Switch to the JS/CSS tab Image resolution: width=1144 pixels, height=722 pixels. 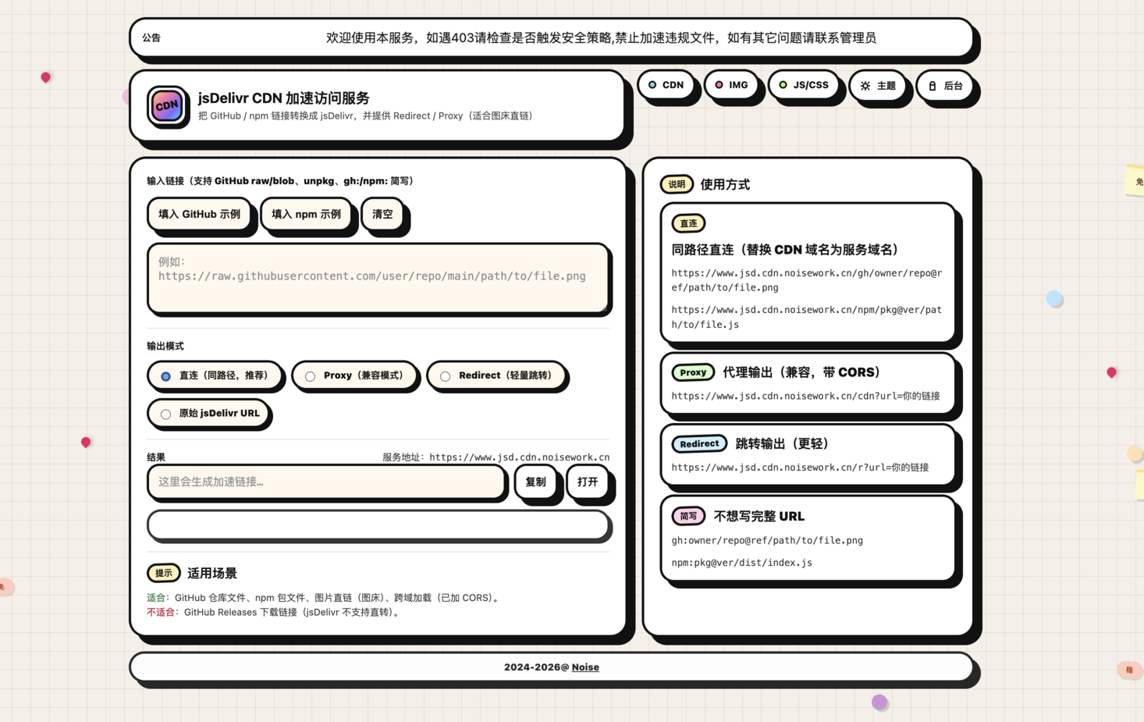[804, 85]
